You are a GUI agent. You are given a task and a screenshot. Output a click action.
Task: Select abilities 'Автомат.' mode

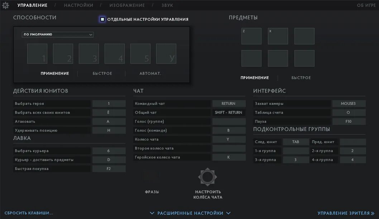click(150, 73)
